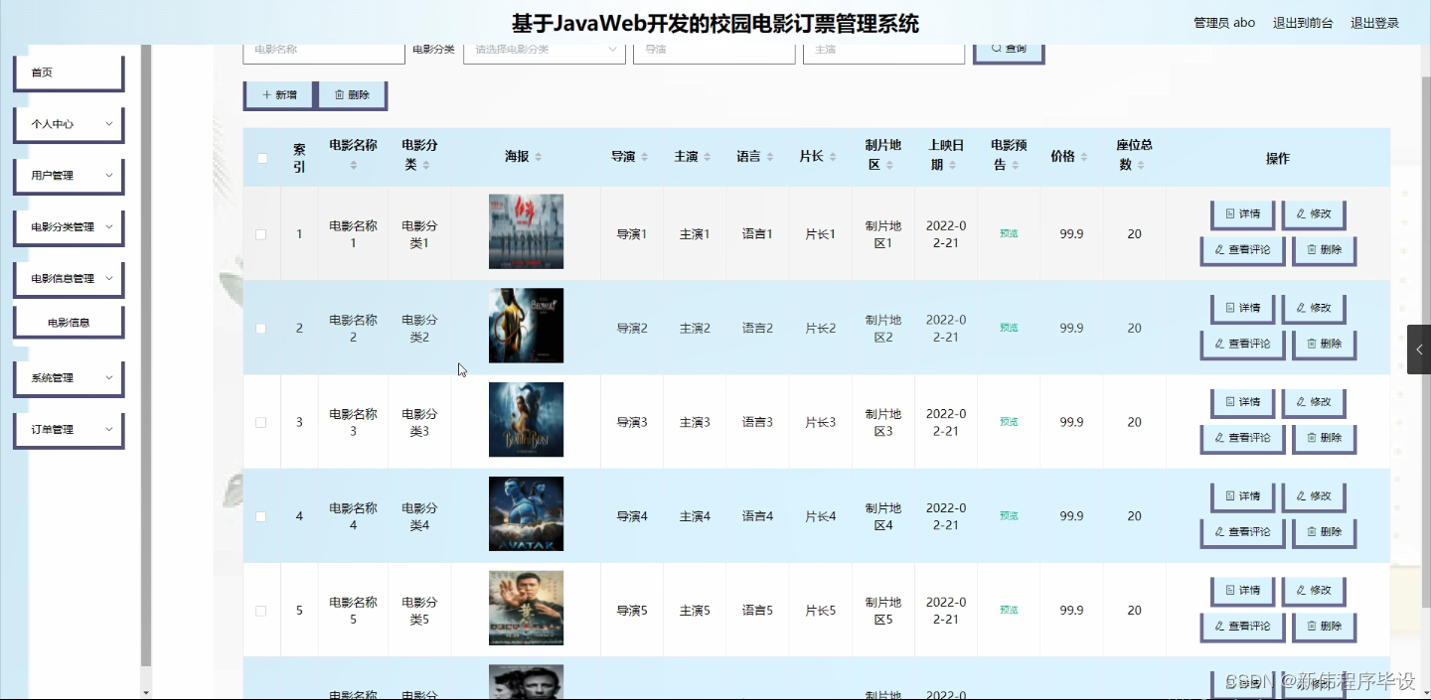Image resolution: width=1431 pixels, height=700 pixels.
Task: Click the 新增 plus icon button
Action: [x=277, y=94]
